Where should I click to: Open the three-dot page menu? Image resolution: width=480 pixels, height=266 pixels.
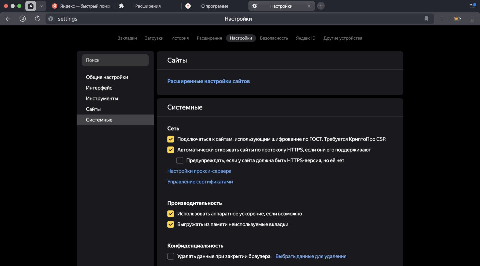point(441,19)
